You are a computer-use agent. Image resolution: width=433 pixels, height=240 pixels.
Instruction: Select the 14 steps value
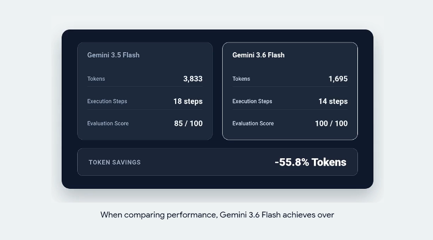(333, 101)
